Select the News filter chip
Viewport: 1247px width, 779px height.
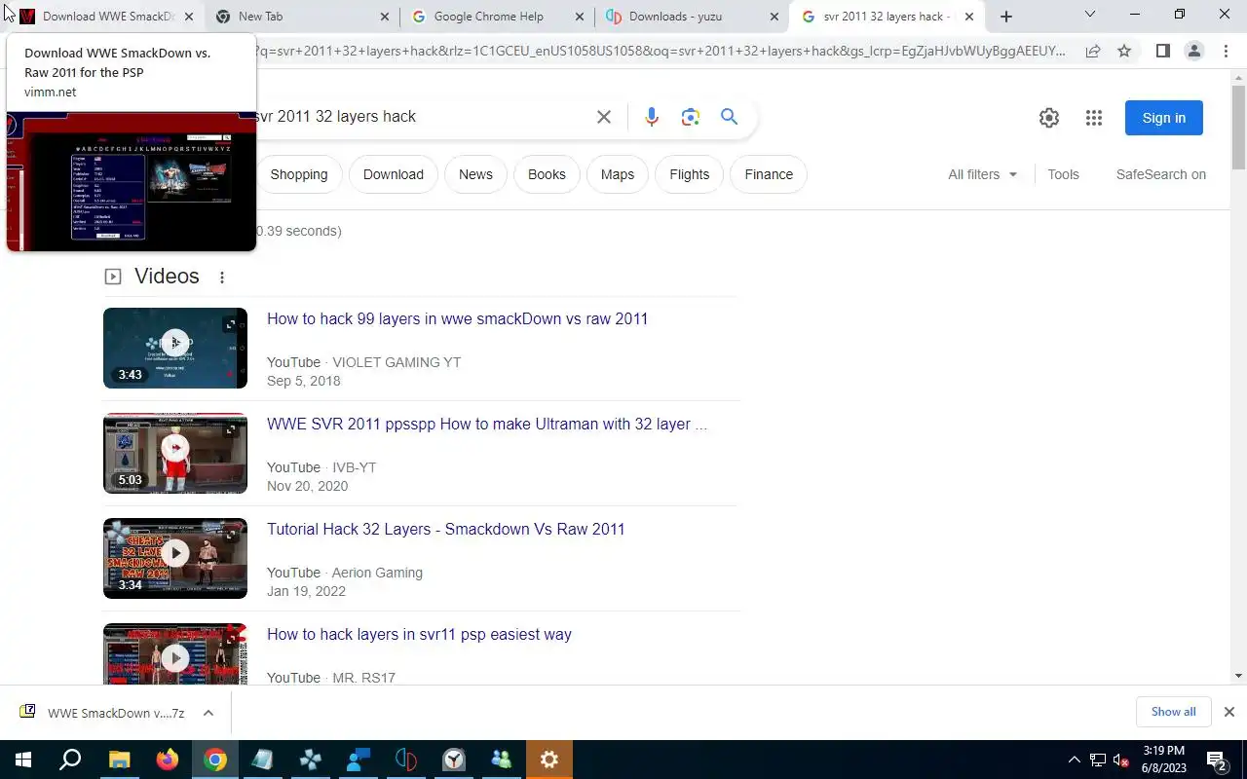pos(475,174)
